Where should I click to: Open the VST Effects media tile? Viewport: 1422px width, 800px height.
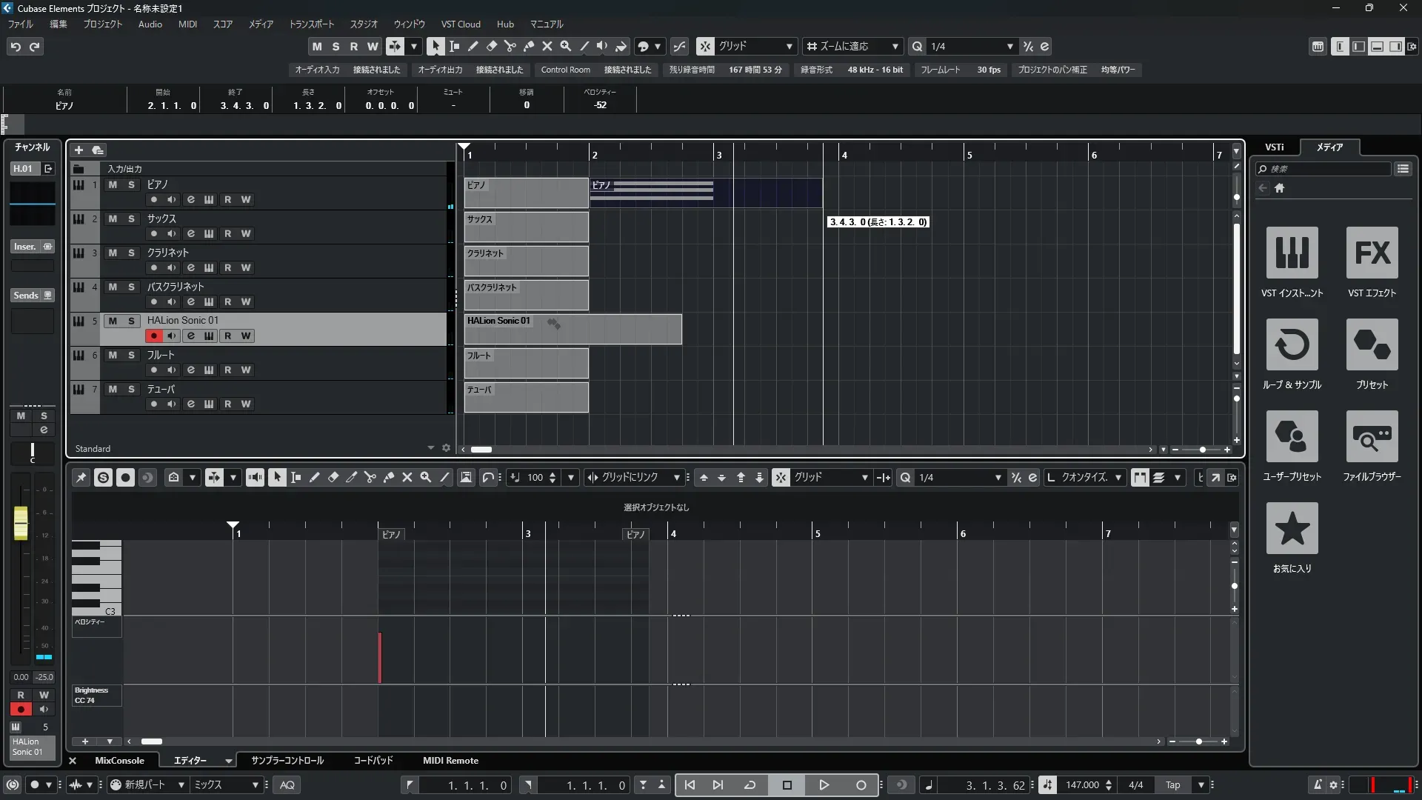pos(1372,253)
